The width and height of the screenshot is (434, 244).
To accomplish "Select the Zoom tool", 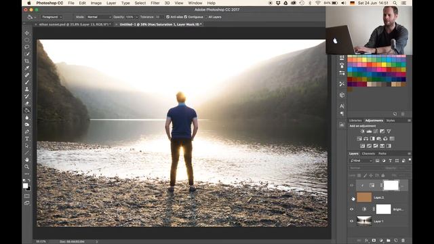I will (x=27, y=167).
